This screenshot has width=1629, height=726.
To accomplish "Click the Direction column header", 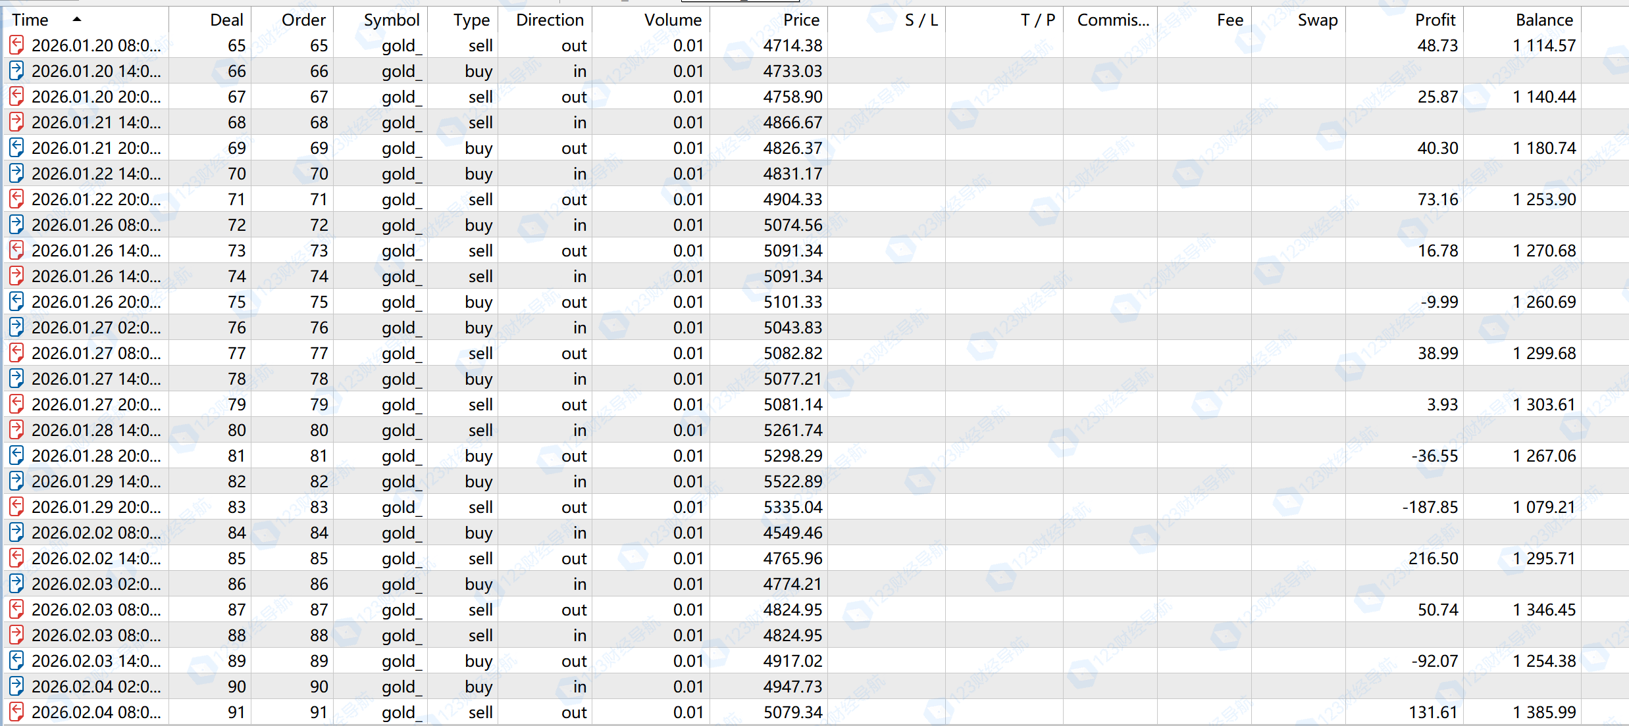I will tap(550, 20).
